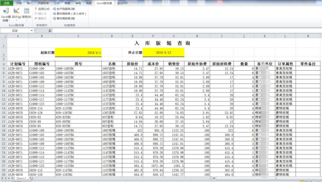322x182 pixels.
Task: Select the yellow 起始日期 cell 2018/4/1
Action: point(78,53)
